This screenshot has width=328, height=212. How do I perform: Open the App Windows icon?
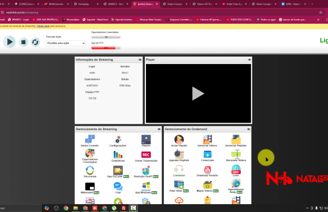point(146,186)
